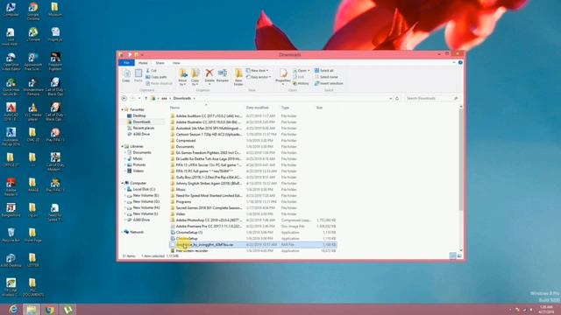Select the Programs folder row
This screenshot has width=561, height=315.
tap(252, 202)
